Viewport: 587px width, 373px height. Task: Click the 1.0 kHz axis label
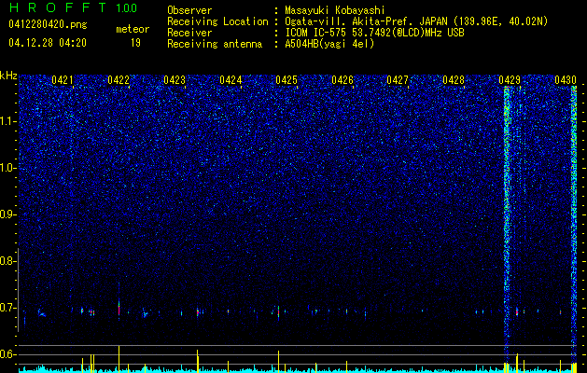pos(8,168)
